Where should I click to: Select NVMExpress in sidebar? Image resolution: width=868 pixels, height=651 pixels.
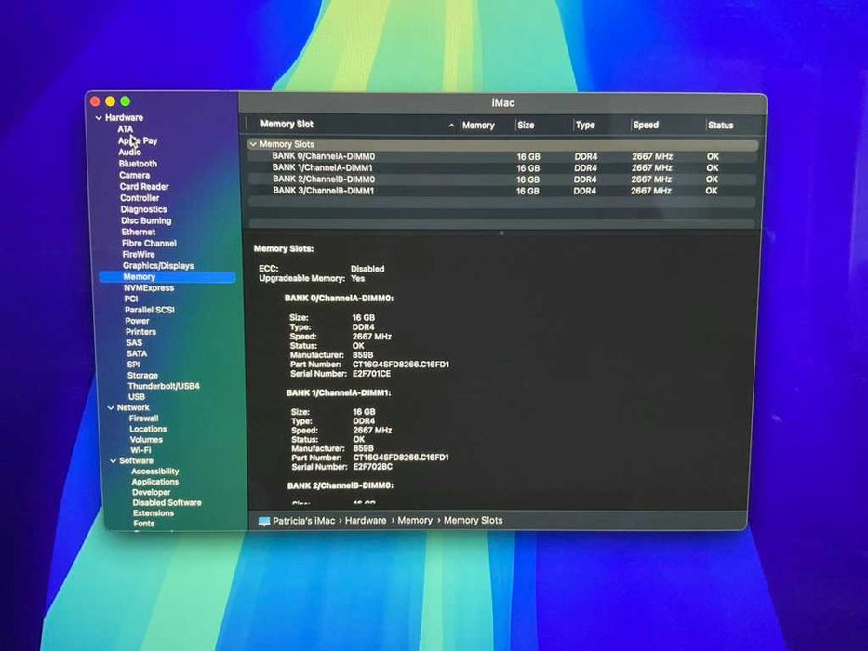click(x=149, y=288)
